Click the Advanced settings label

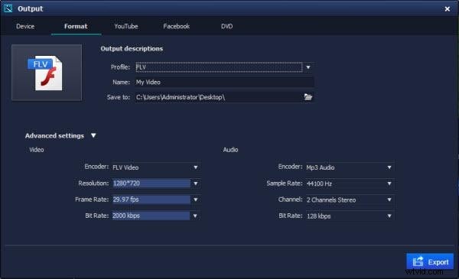tap(54, 136)
